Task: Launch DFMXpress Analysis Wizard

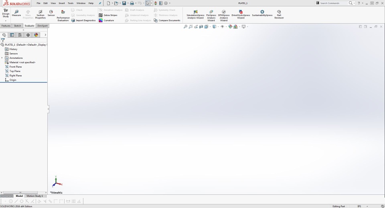Action: point(224,16)
